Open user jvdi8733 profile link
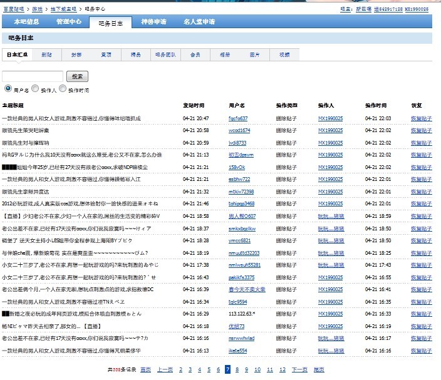This screenshot has height=380, width=441. point(237,143)
